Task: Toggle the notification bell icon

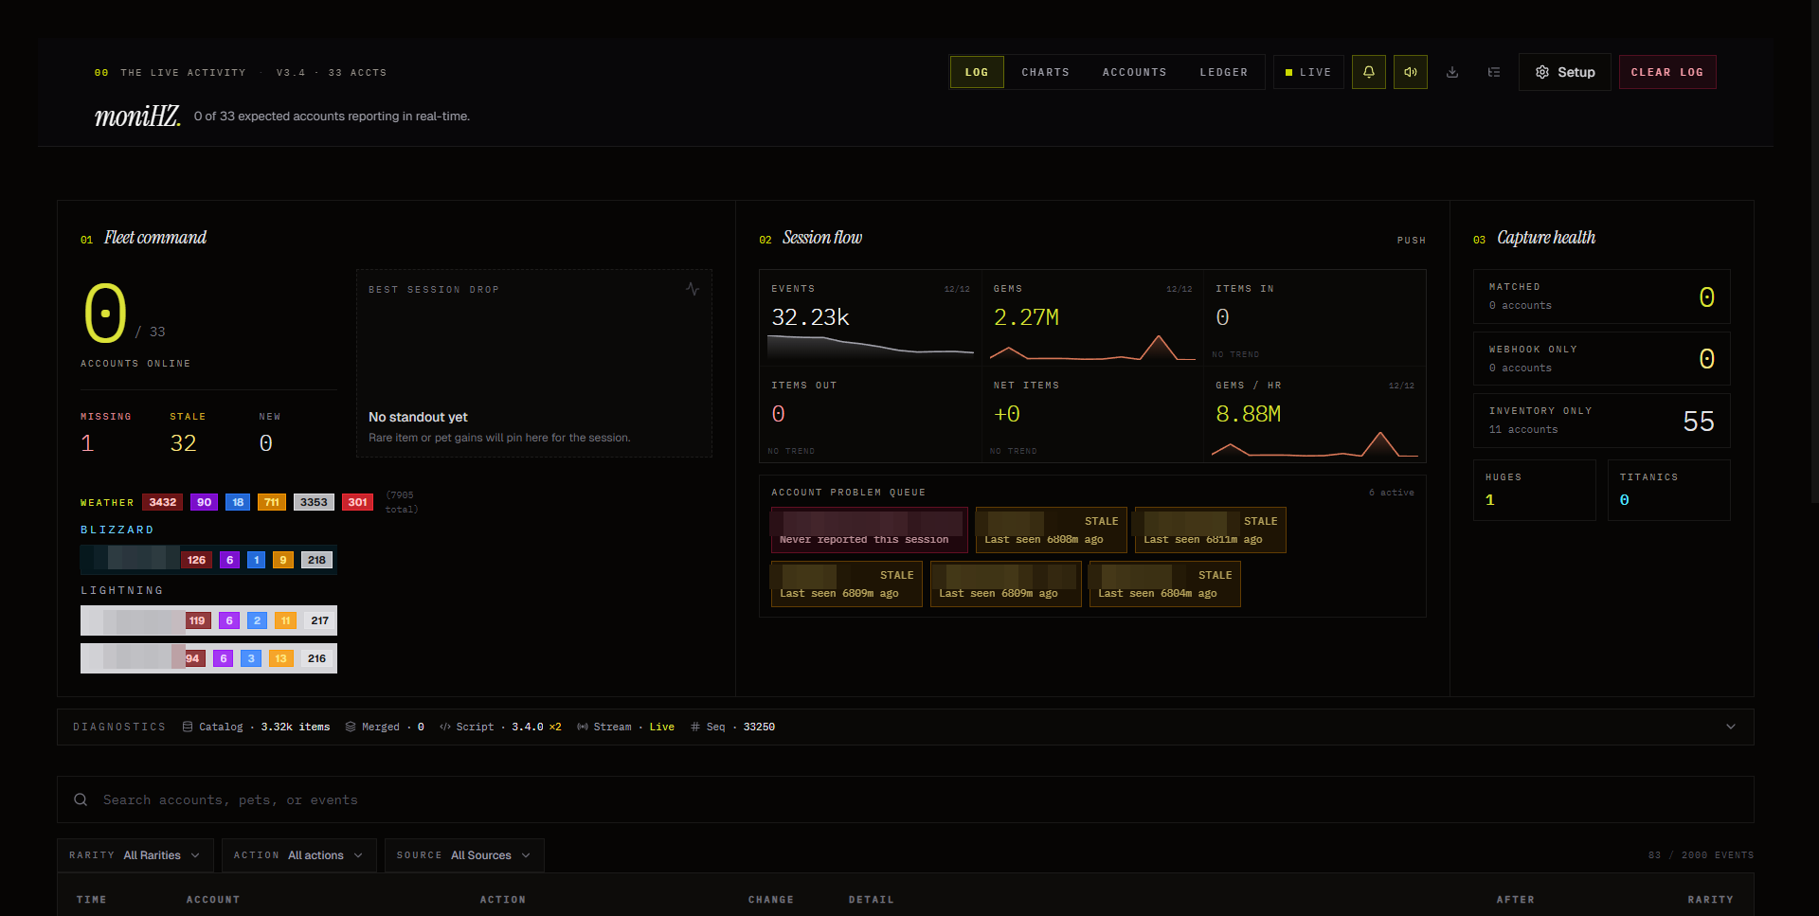Action: pos(1369,72)
